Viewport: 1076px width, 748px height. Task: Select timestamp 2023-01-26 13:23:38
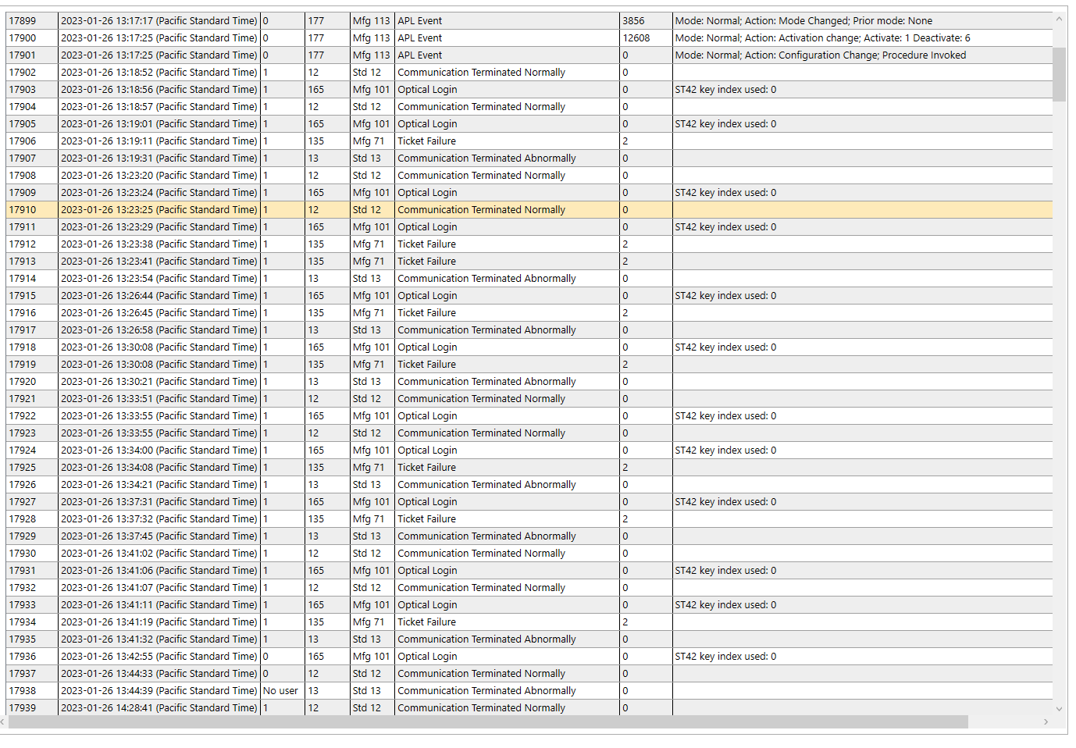pos(159,244)
